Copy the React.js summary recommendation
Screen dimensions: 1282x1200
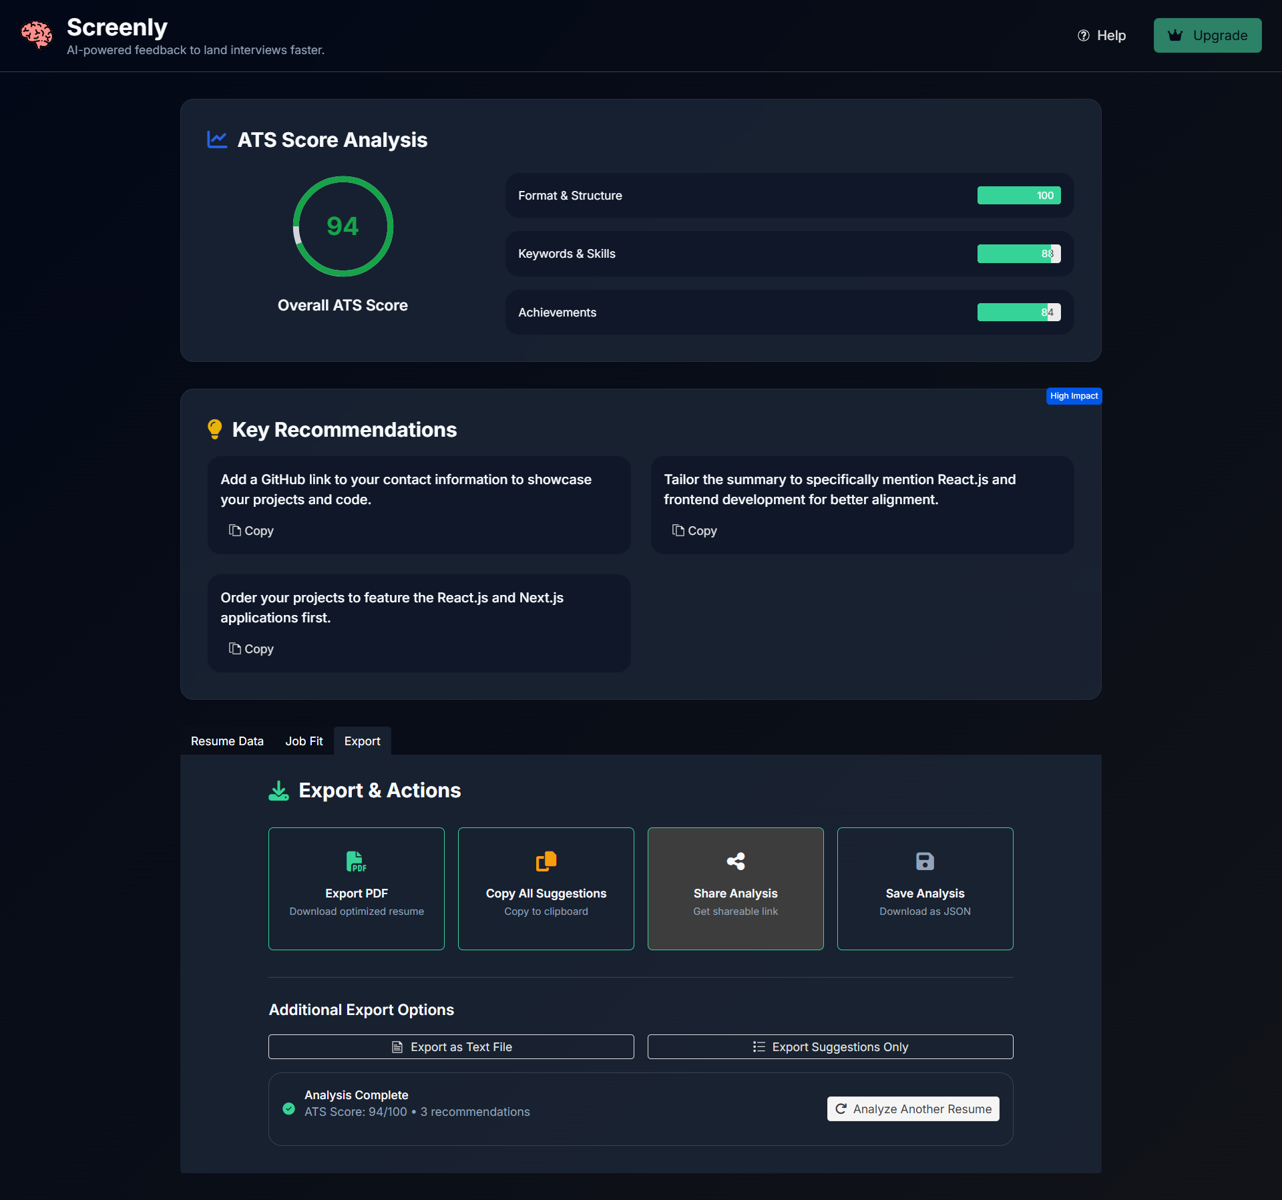(x=694, y=531)
